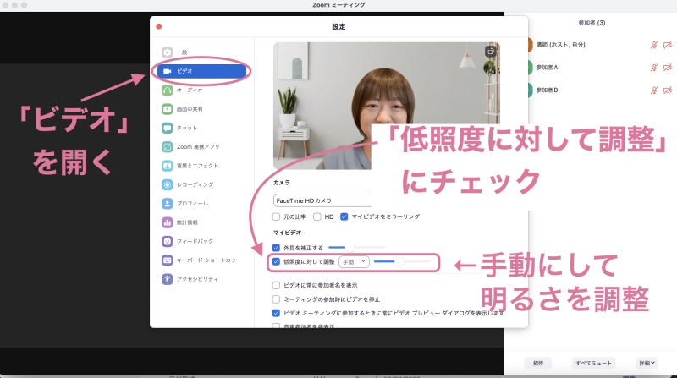Uncheck 低照度に対して調整
The image size is (677, 378).
[277, 261]
